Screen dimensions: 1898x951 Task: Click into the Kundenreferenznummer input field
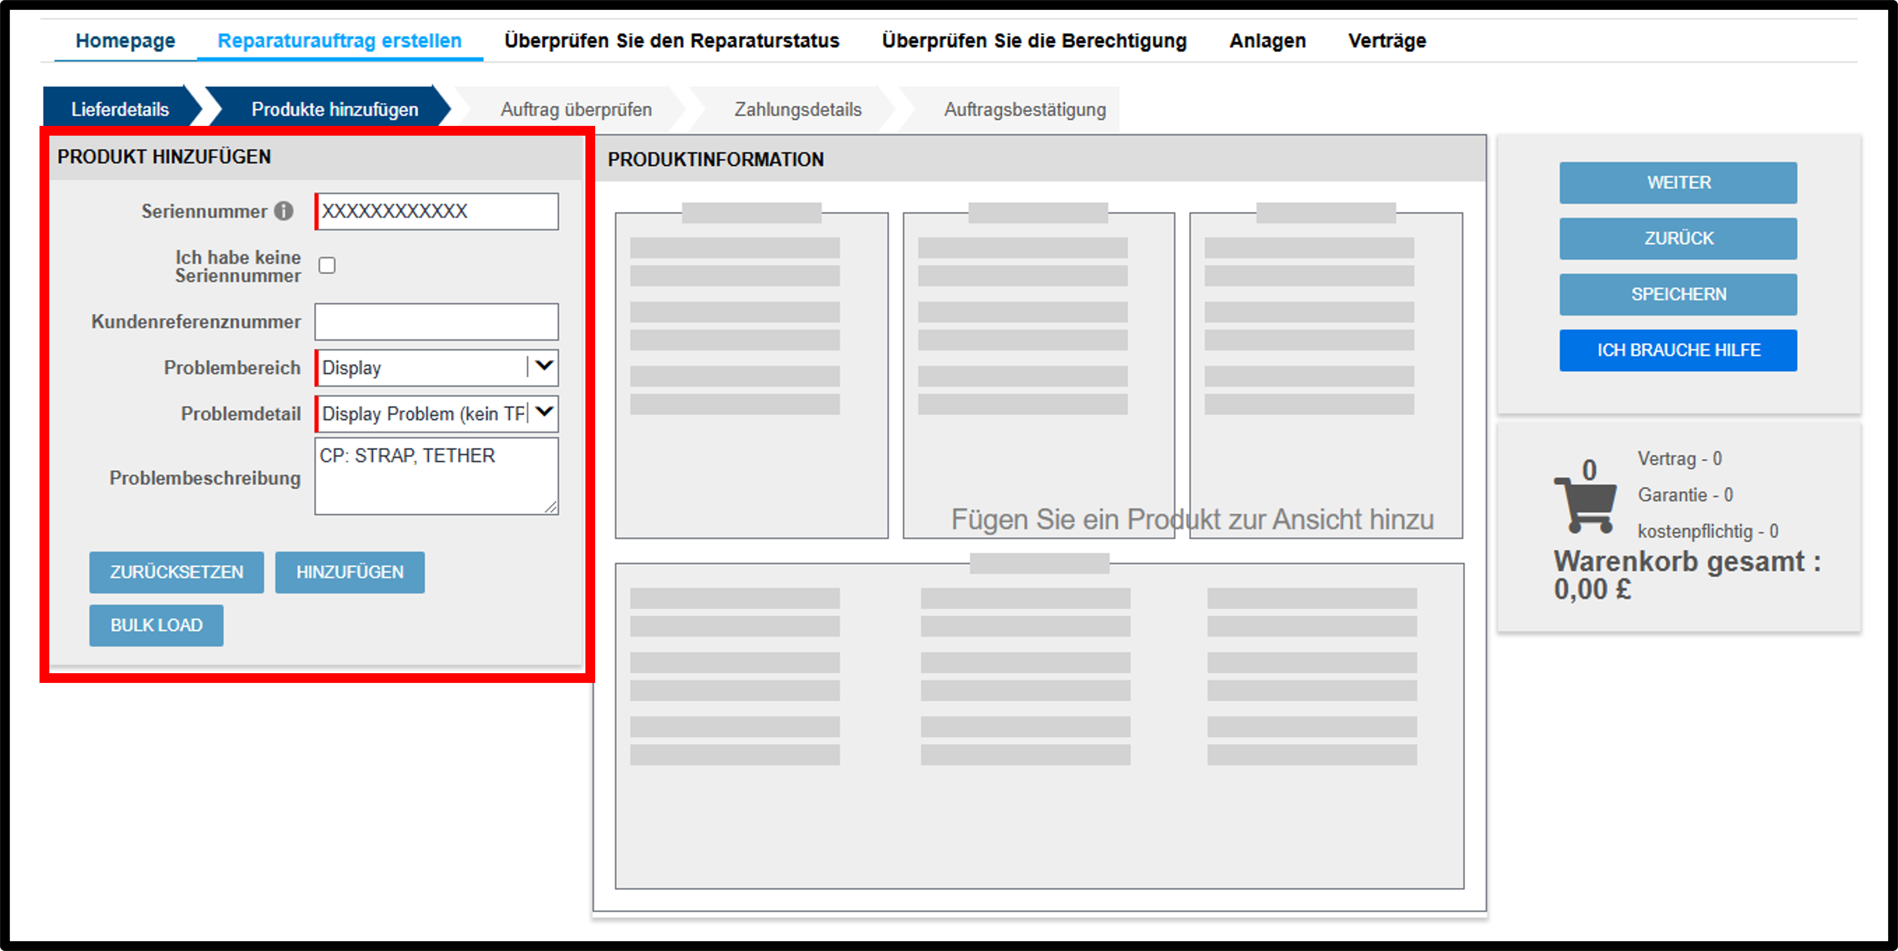coord(436,321)
